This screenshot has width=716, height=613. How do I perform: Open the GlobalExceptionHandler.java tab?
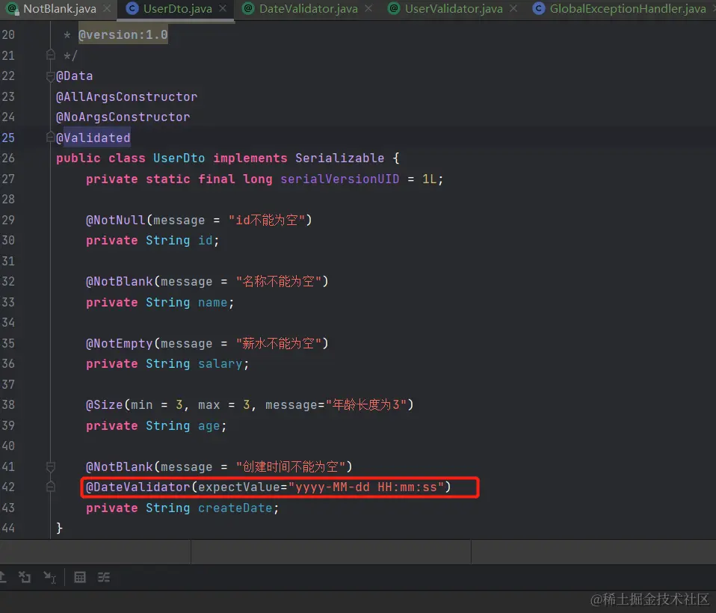coord(621,9)
